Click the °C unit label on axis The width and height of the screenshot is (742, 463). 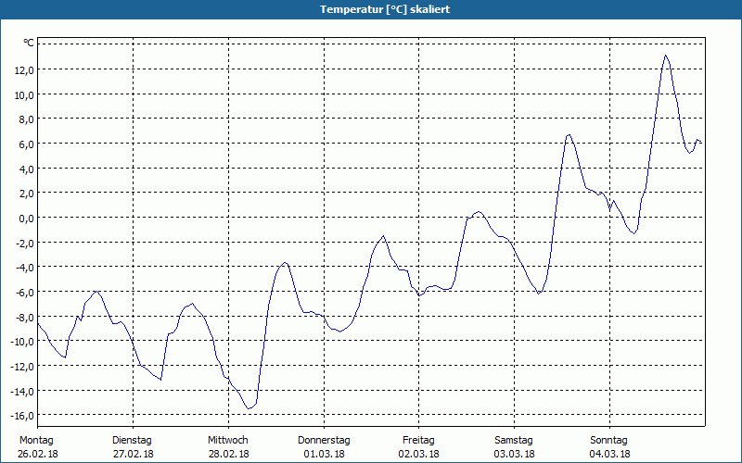[x=29, y=43]
